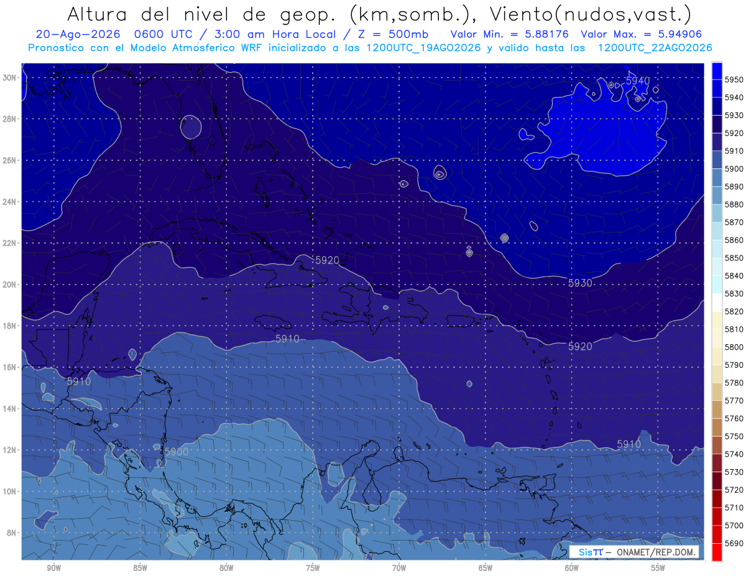Pick the colorbar swatch between 5920 and 5930
The width and height of the screenshot is (746, 576).
717,124
